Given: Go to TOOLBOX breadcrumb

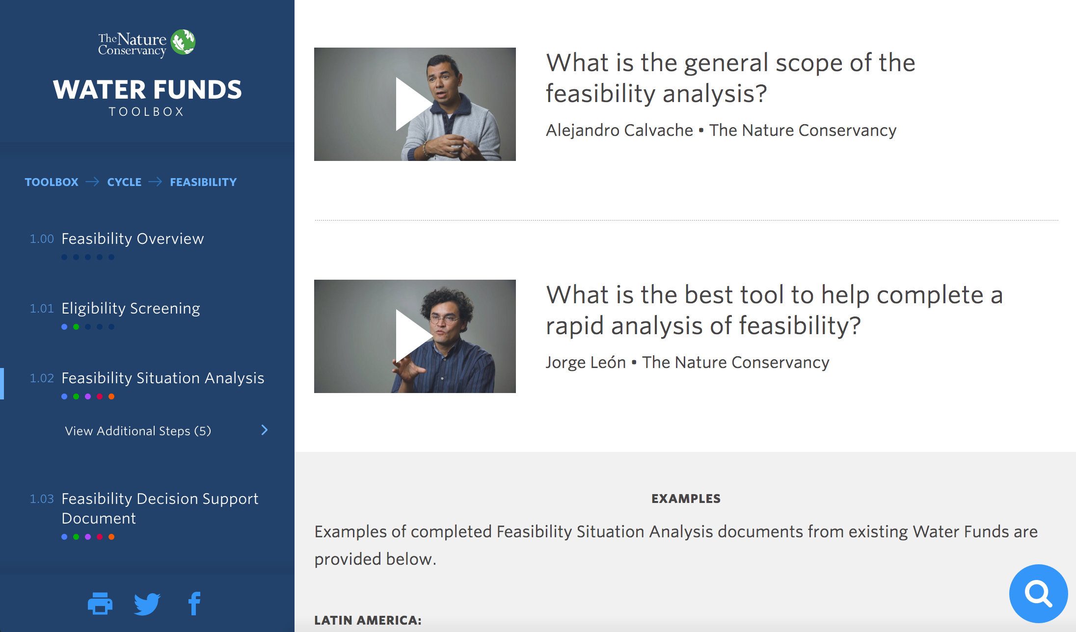Looking at the screenshot, I should point(52,182).
